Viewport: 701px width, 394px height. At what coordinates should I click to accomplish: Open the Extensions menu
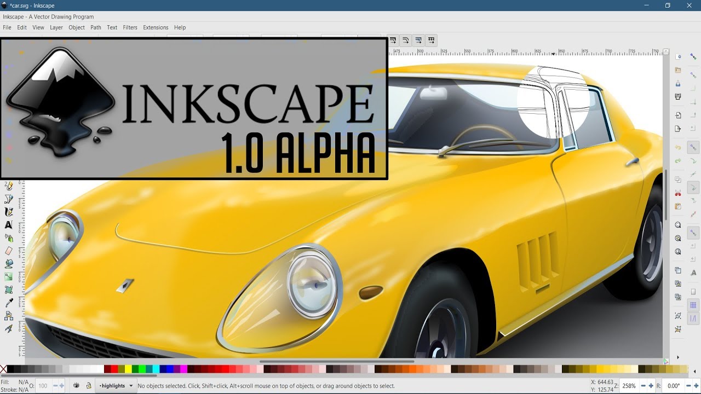(156, 27)
